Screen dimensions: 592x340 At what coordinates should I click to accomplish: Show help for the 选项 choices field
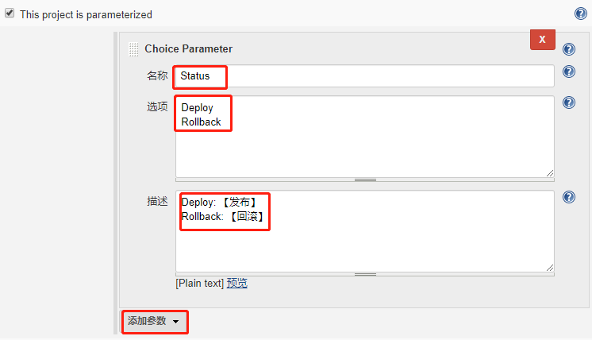[x=569, y=102]
